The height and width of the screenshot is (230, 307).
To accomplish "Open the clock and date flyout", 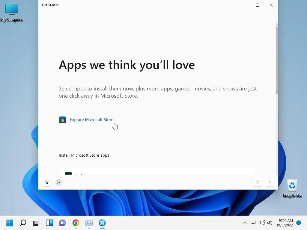I will pyautogui.click(x=285, y=223).
